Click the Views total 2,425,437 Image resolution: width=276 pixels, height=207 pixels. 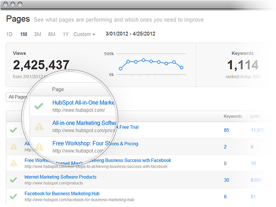pyautogui.click(x=41, y=65)
